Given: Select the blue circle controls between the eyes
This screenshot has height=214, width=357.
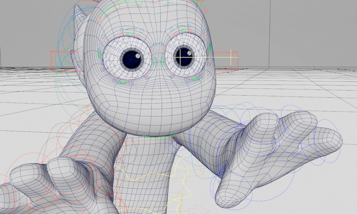Looking at the screenshot, I should (x=157, y=46).
